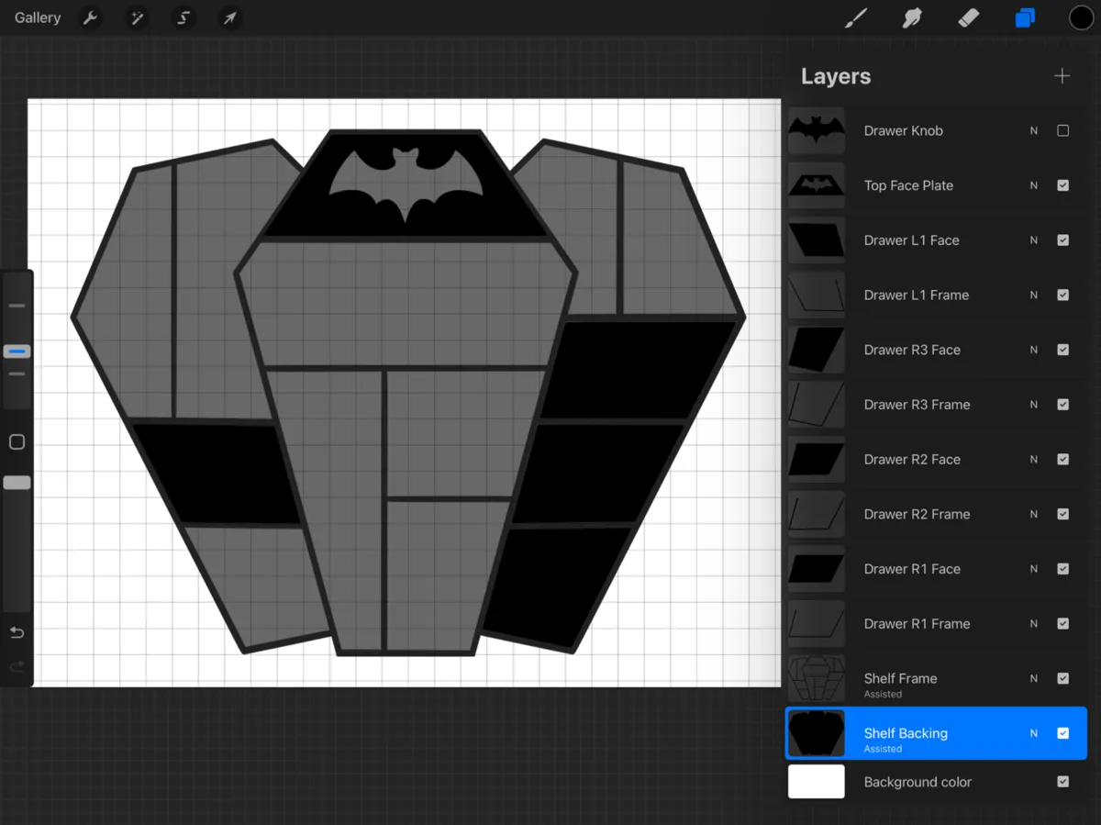Select the Top Face Plate layer name
Viewport: 1101px width, 825px height.
pyautogui.click(x=908, y=185)
